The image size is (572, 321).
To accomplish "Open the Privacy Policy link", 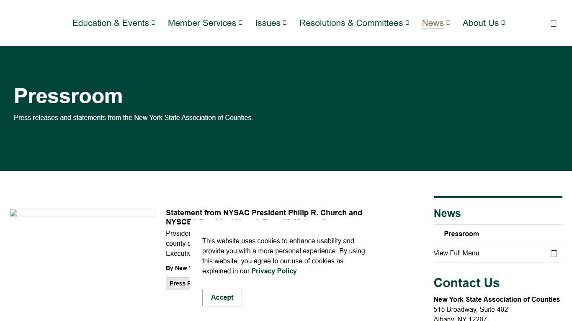I will [274, 271].
